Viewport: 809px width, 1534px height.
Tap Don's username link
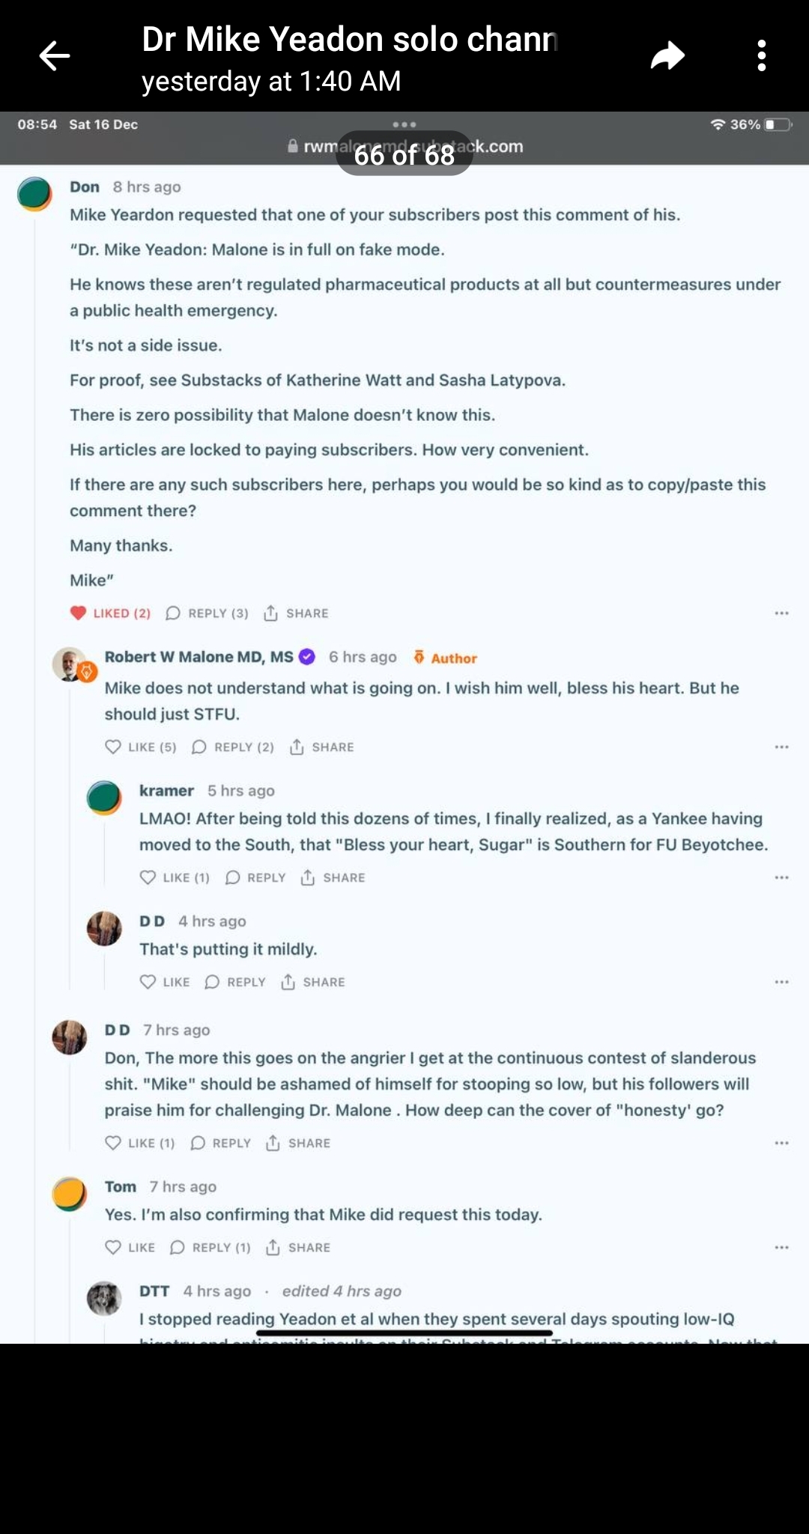point(85,187)
